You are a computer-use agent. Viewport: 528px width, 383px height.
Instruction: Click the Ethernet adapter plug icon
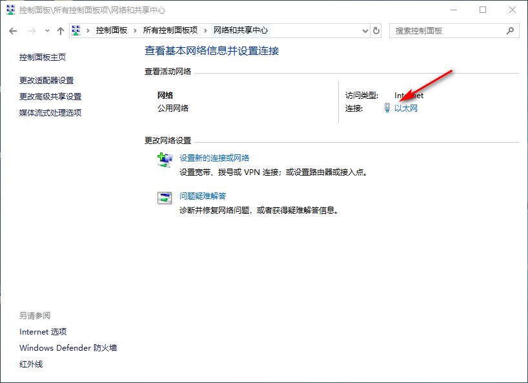(387, 109)
